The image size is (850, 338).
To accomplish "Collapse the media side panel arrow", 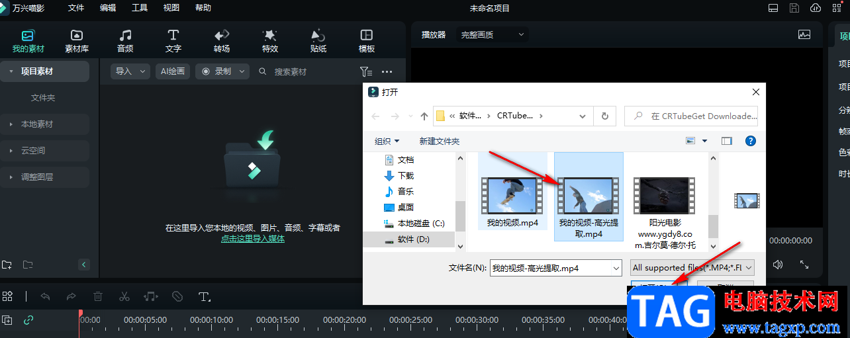I will click(x=84, y=265).
